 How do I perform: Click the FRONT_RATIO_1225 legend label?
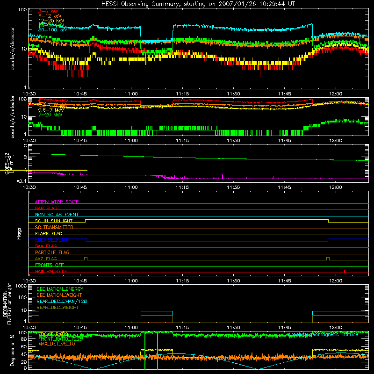(x=61, y=339)
